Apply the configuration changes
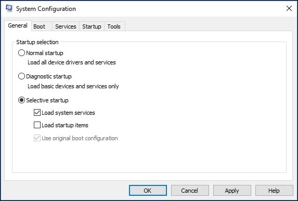This screenshot has height=201, width=298. click(232, 191)
